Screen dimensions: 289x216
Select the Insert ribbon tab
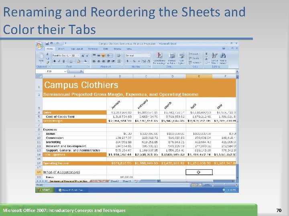pos(61,49)
